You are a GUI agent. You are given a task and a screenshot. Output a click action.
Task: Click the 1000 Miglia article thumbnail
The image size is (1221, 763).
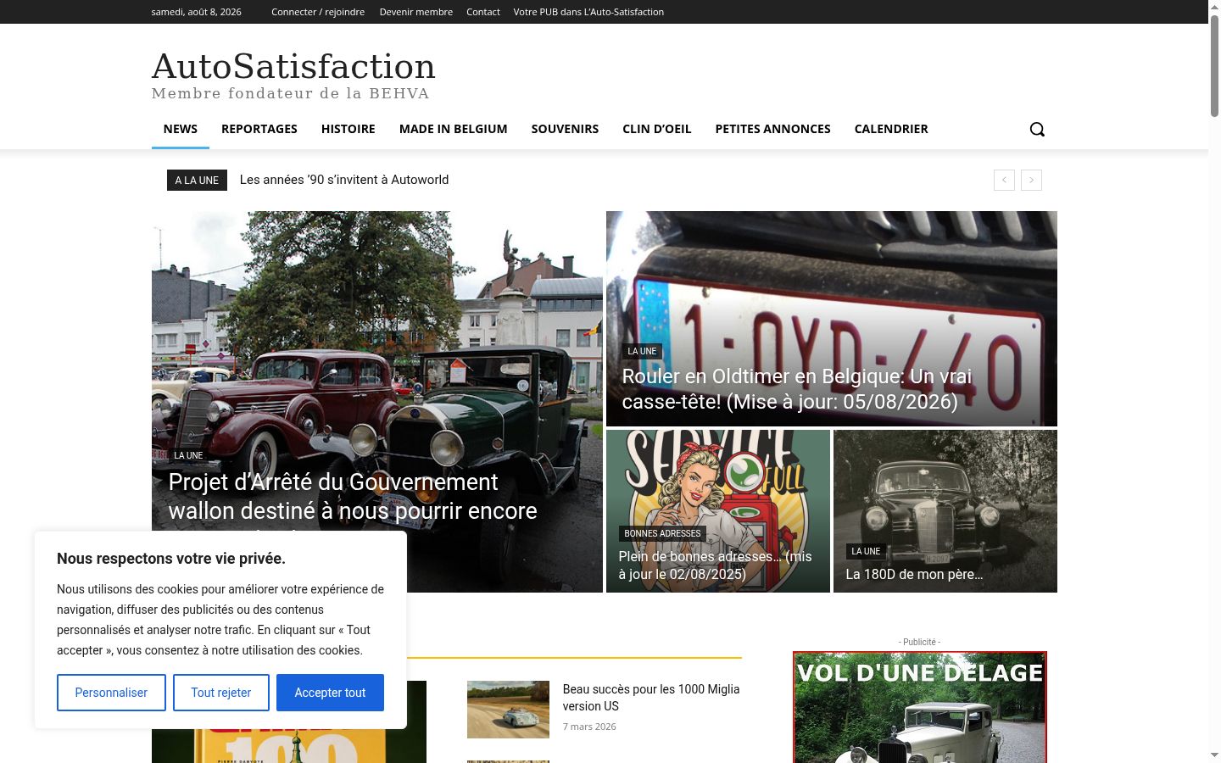[x=508, y=710]
